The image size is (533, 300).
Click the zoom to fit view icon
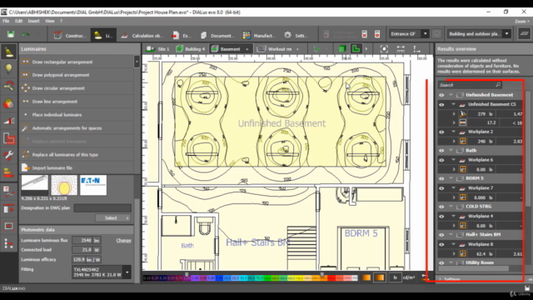(384, 49)
